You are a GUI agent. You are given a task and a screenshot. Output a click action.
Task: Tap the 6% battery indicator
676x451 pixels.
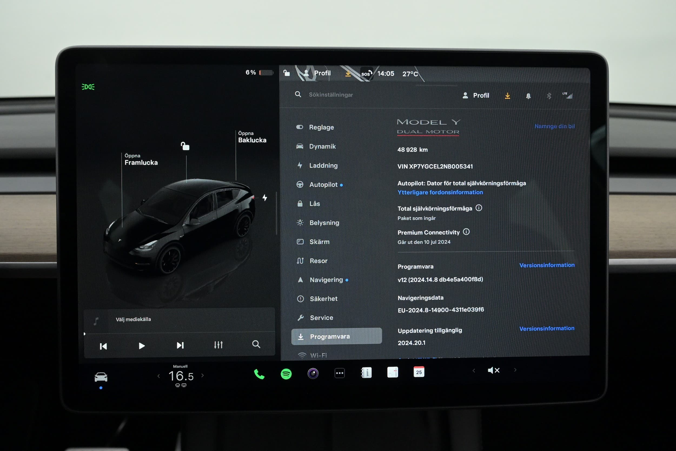click(x=259, y=73)
